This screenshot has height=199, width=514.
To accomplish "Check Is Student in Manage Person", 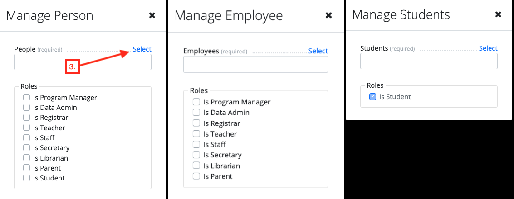I will (x=27, y=178).
